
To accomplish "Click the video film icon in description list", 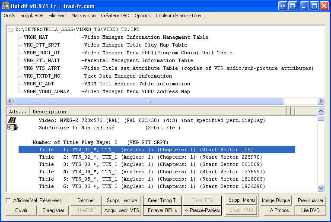I will [x=13, y=124].
